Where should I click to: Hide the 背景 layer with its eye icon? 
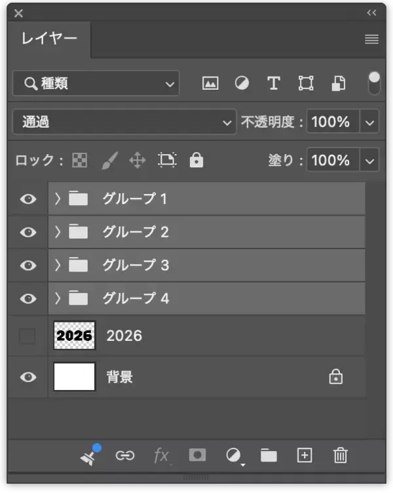28,377
